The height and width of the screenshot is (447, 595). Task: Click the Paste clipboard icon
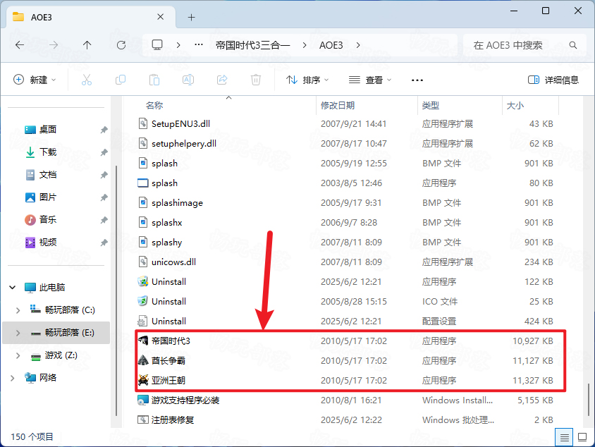pos(154,80)
